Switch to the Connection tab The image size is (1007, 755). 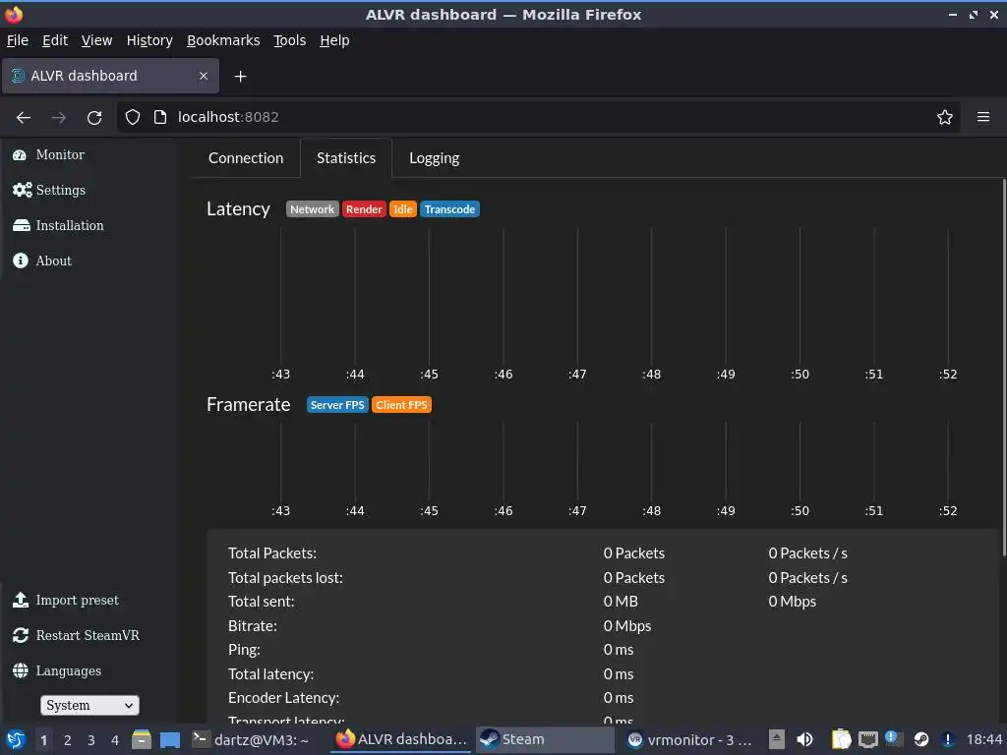click(245, 158)
